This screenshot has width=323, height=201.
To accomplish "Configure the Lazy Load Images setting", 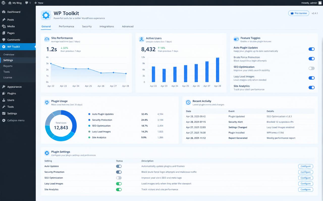I will point(306,184).
